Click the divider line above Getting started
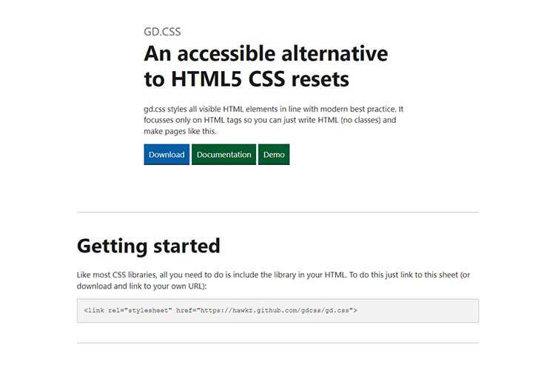This screenshot has height=370, width=555. coord(277,212)
